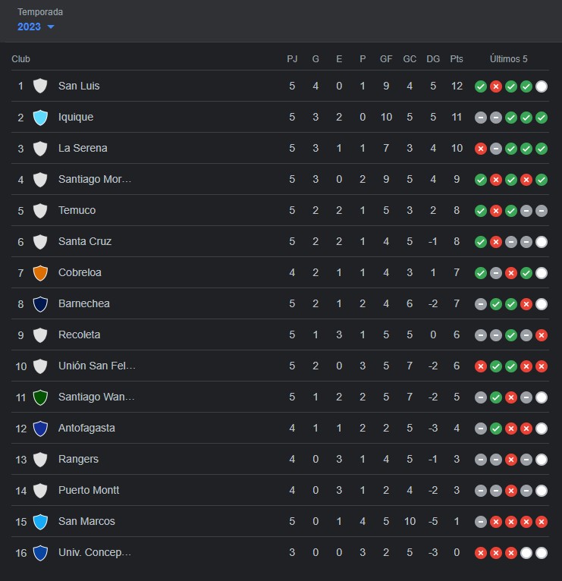
Task: Click the Santiago Wanderers green crest
Action: coord(40,397)
